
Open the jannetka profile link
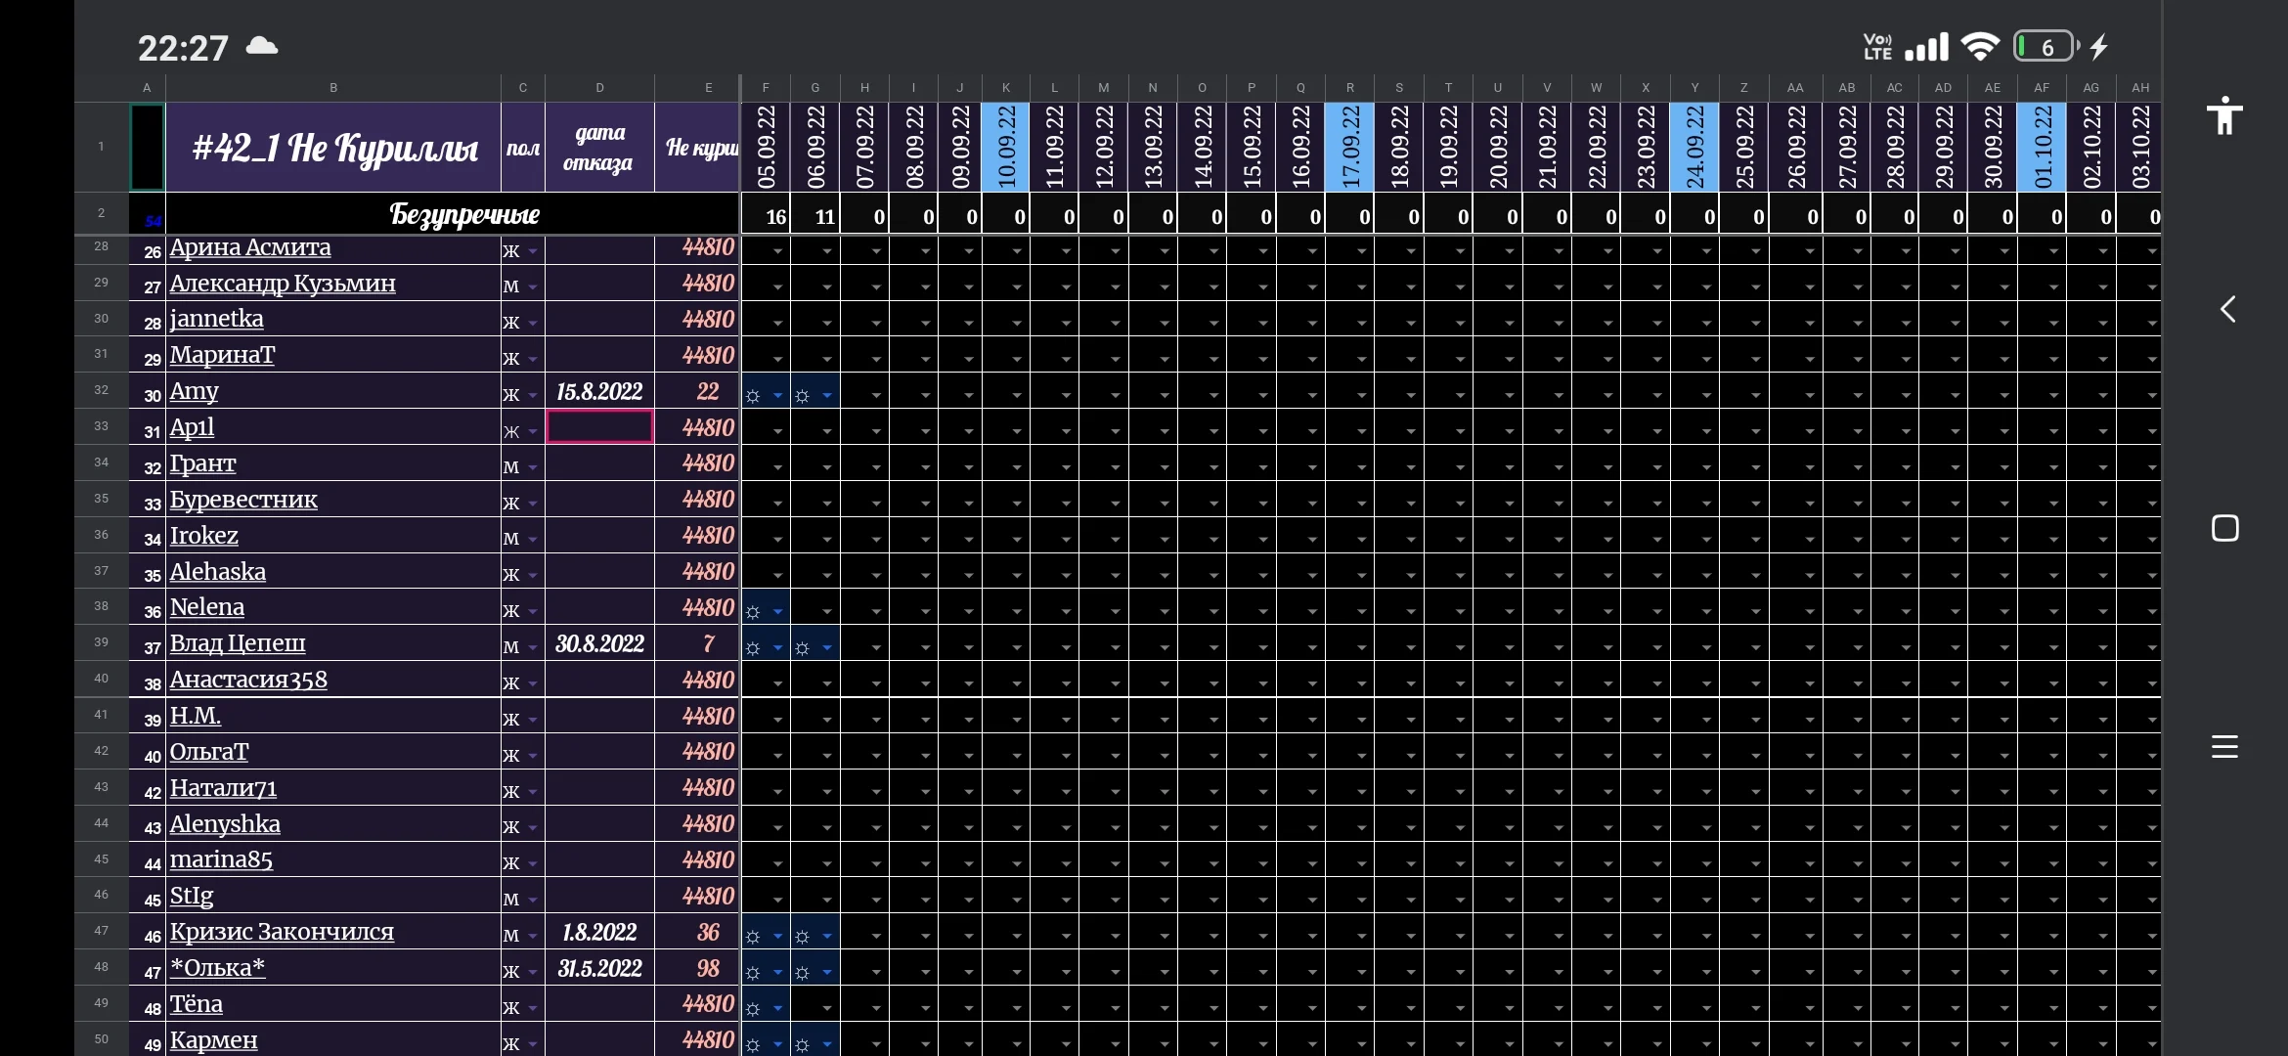[x=216, y=319]
